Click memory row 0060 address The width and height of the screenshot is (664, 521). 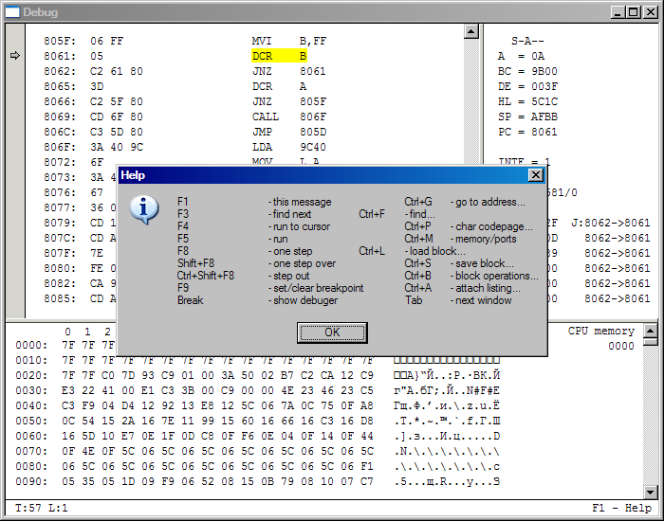pyautogui.click(x=31, y=436)
